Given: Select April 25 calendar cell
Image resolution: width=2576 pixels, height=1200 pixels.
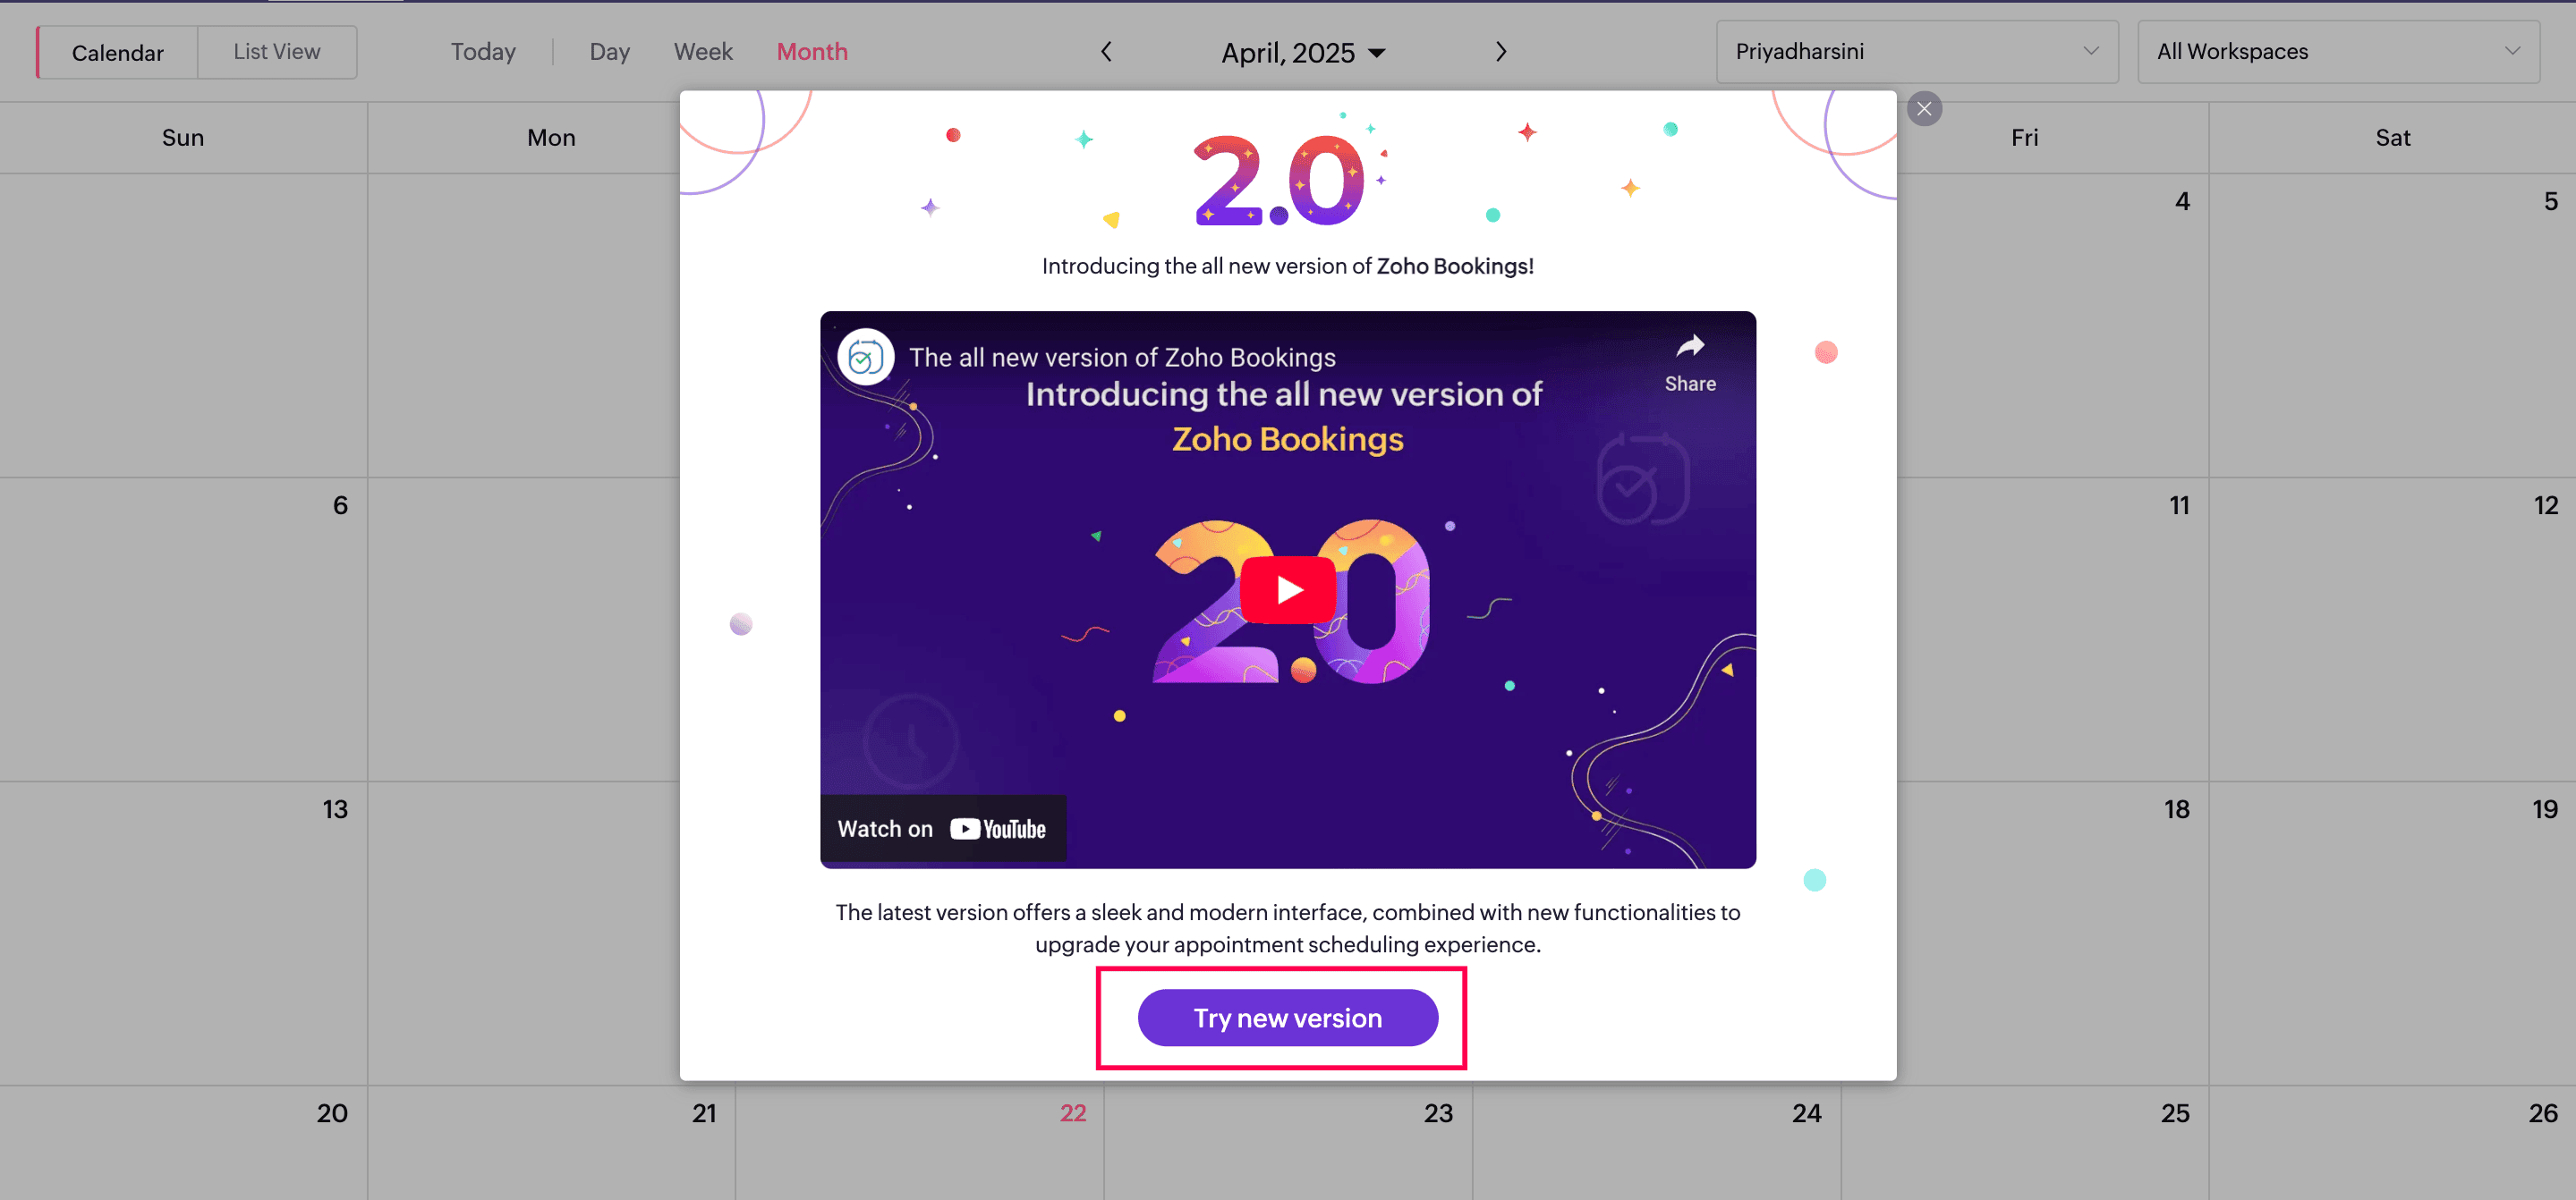Looking at the screenshot, I should coord(2024,1142).
